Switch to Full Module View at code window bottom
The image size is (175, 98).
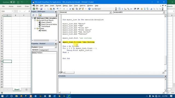[x=62, y=72]
